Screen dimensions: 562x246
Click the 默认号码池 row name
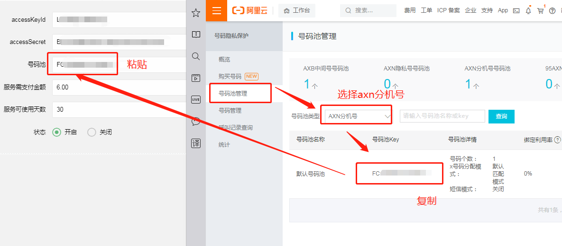click(x=310, y=174)
